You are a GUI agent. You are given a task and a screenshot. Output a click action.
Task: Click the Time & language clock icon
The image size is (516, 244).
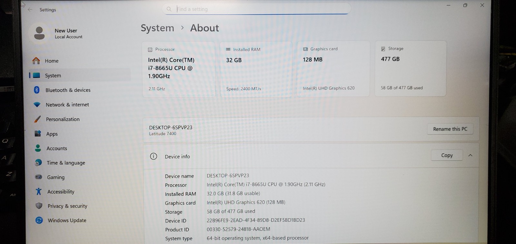click(38, 163)
